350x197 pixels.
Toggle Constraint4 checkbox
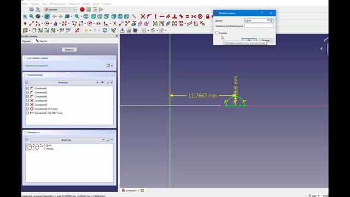tap(28, 101)
